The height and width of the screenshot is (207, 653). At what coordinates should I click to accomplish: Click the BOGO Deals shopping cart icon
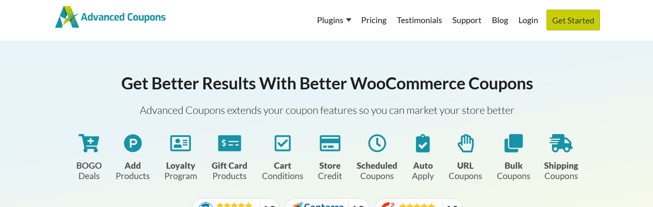(x=89, y=143)
